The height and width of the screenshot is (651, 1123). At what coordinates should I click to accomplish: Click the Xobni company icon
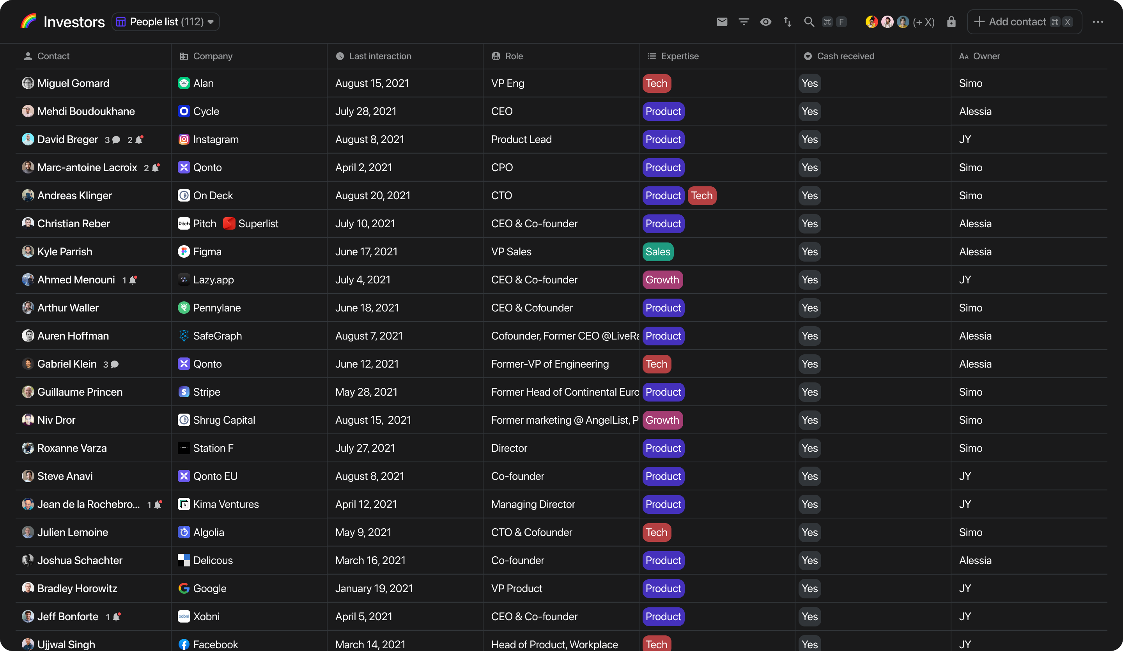pos(184,617)
